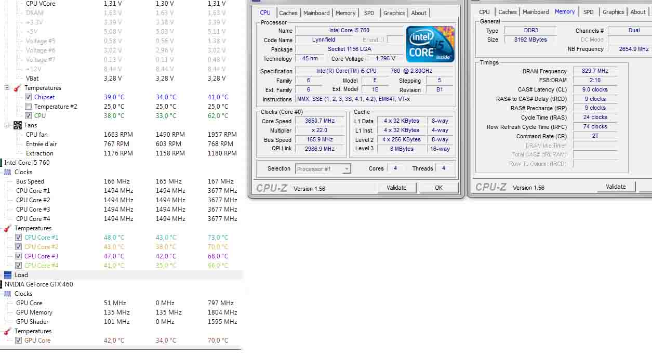Viewport: 652px width, 353px height.
Task: Select the NVIDIA GeForce GTX 460 tree node
Action: click(39, 284)
